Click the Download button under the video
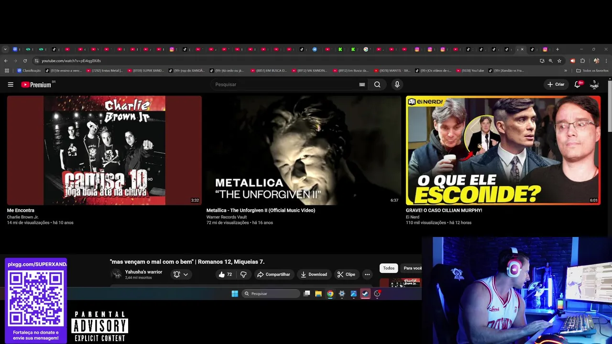The height and width of the screenshot is (344, 612). tap(314, 274)
